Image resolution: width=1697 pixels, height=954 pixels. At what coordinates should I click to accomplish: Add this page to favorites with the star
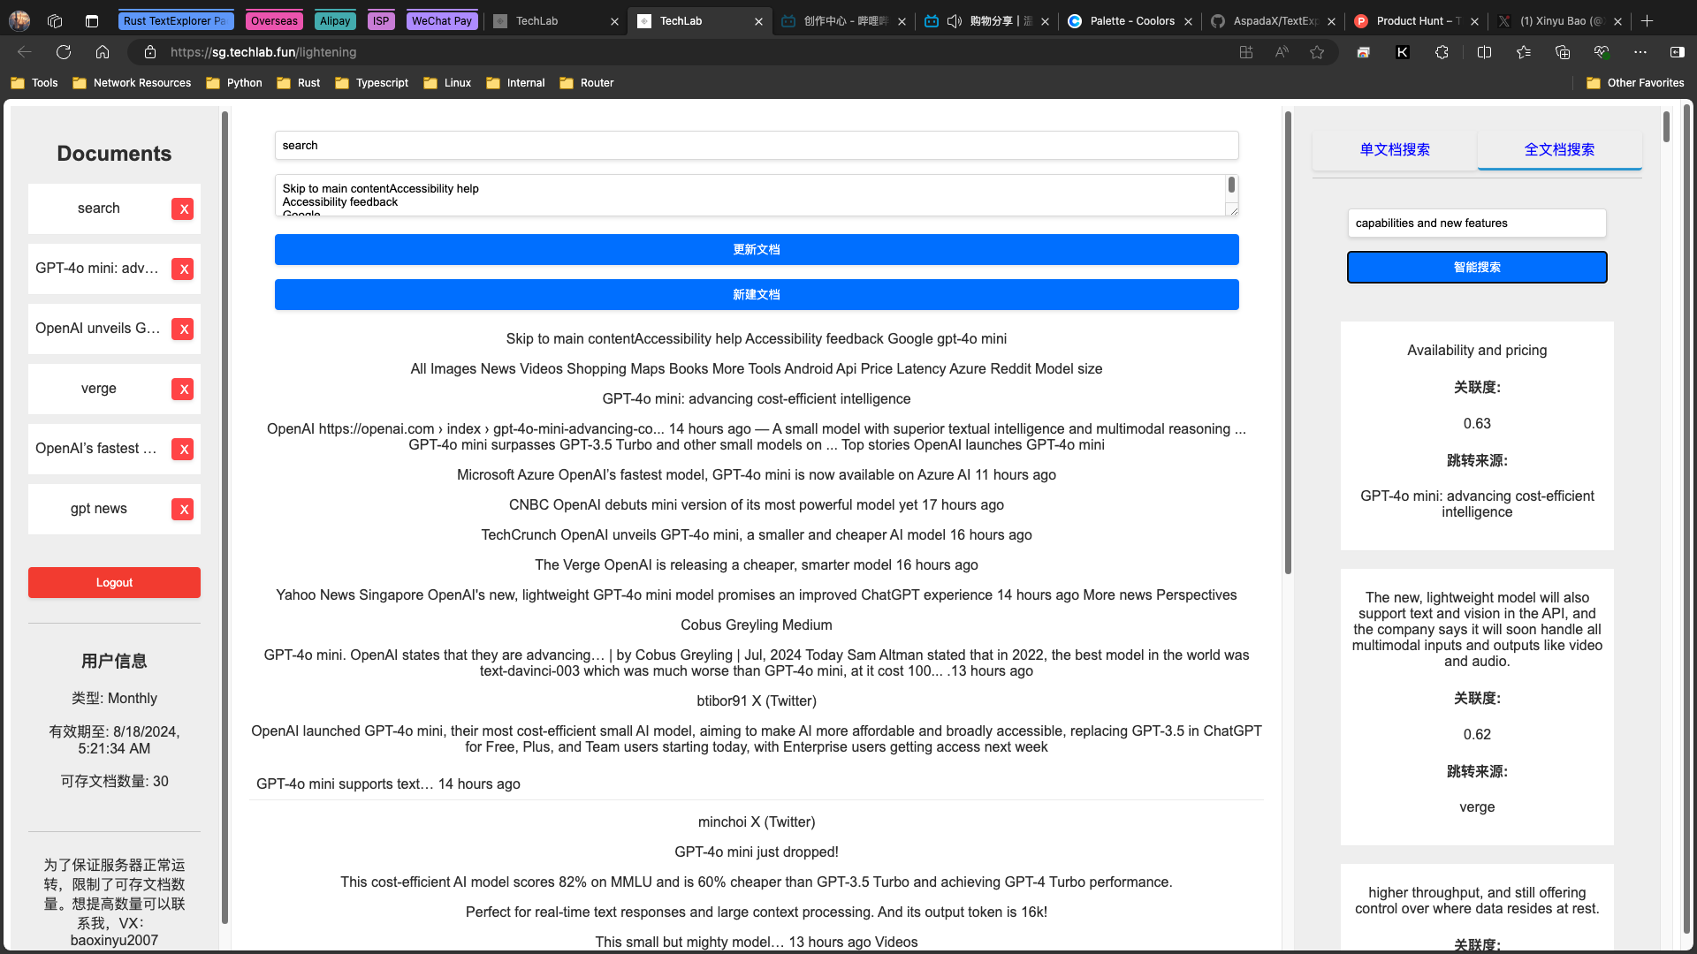pyautogui.click(x=1317, y=52)
